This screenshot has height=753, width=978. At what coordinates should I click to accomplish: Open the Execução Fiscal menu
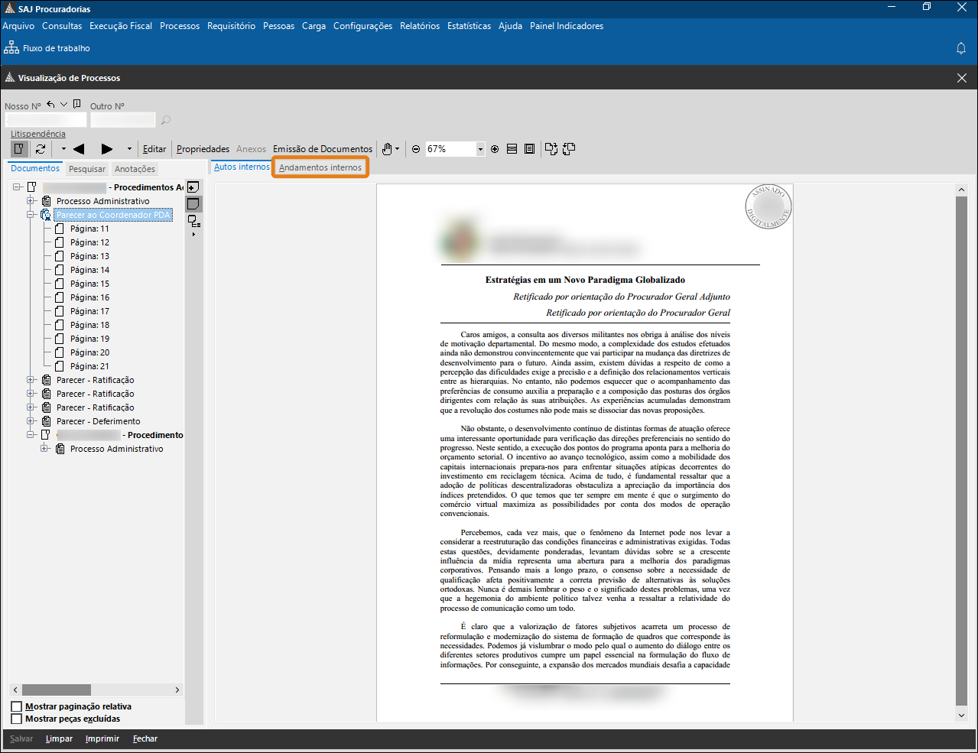121,26
